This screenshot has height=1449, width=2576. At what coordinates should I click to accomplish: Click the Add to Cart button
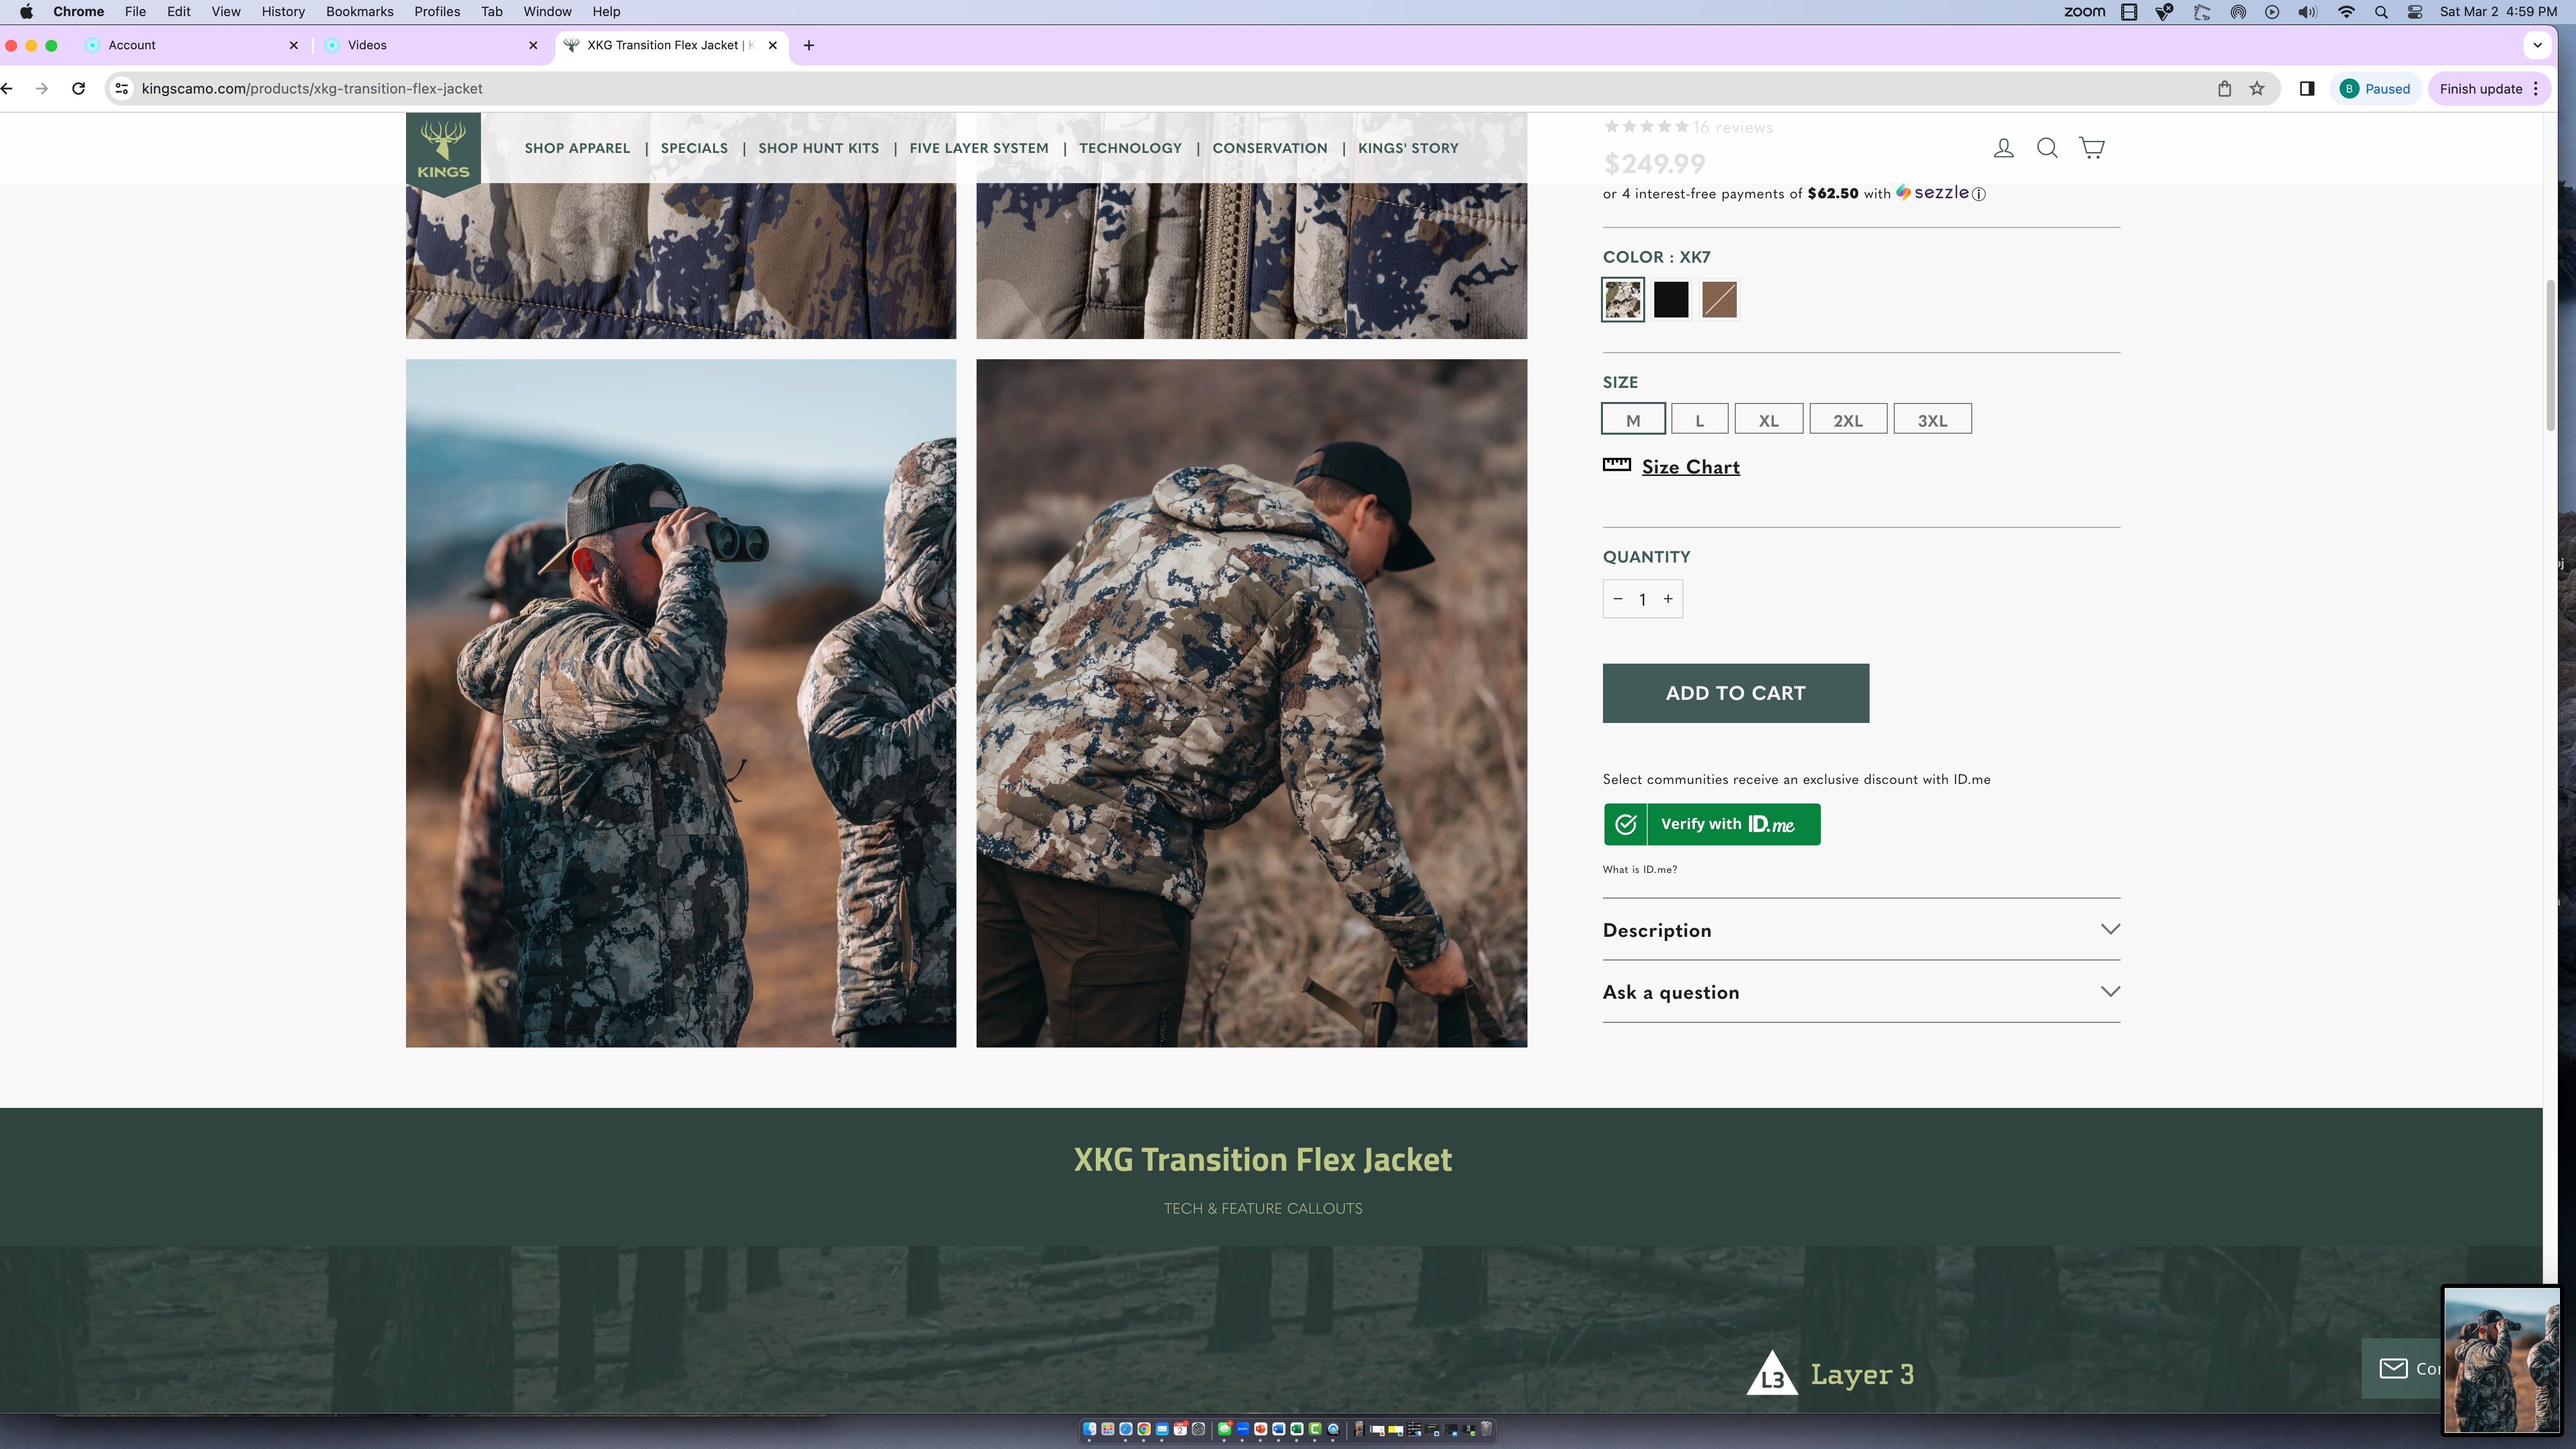coord(1735,693)
